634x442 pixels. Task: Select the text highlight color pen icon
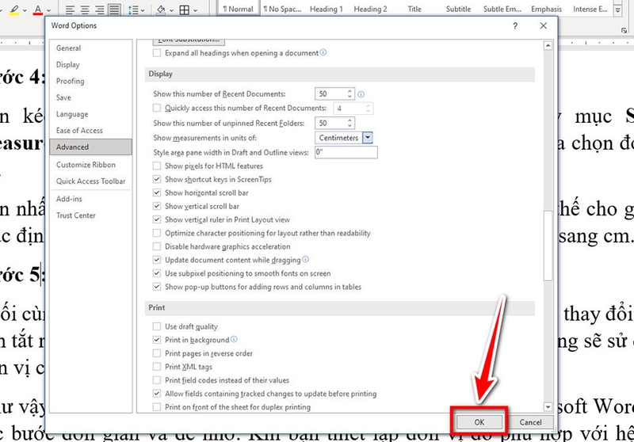pyautogui.click(x=14, y=9)
